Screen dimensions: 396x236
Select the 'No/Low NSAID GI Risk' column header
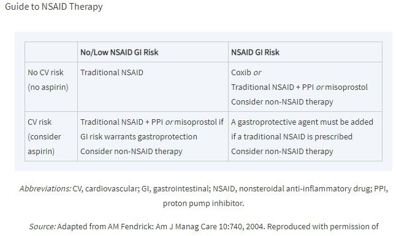pos(119,52)
